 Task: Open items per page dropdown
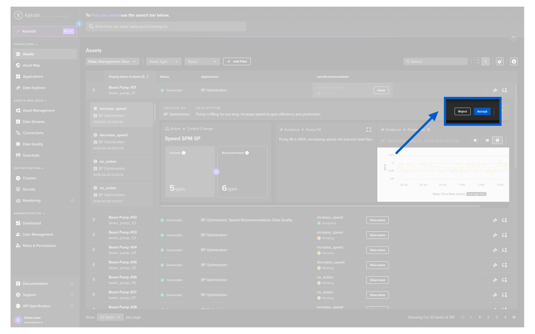coord(110,317)
